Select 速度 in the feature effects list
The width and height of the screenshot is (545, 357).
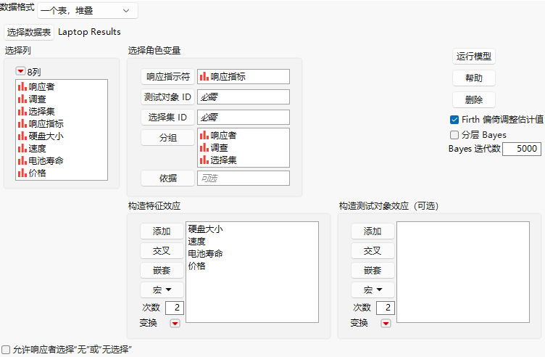(196, 242)
